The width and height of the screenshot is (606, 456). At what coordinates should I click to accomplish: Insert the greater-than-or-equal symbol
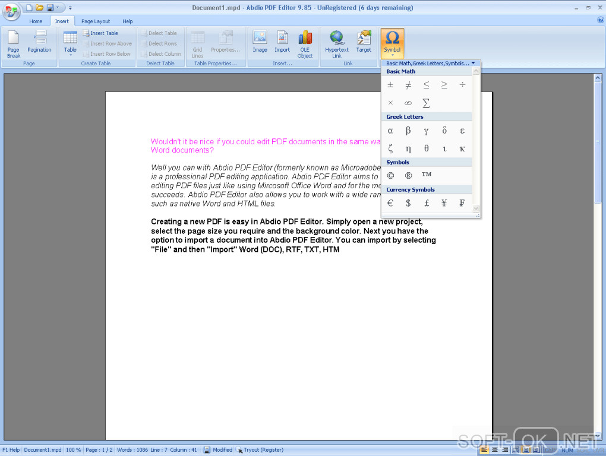pos(444,85)
